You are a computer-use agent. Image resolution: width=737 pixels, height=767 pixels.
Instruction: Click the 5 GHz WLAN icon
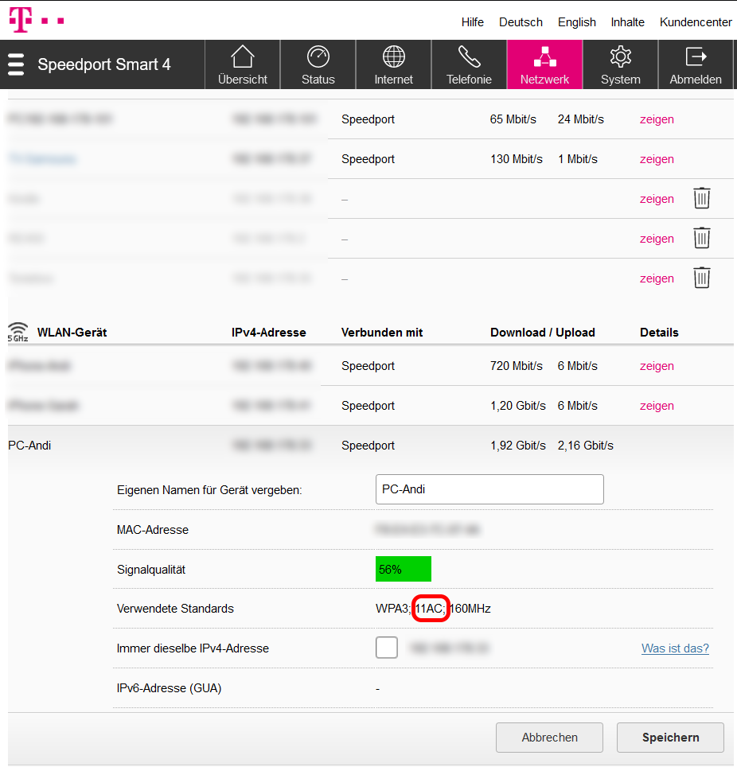point(18,332)
